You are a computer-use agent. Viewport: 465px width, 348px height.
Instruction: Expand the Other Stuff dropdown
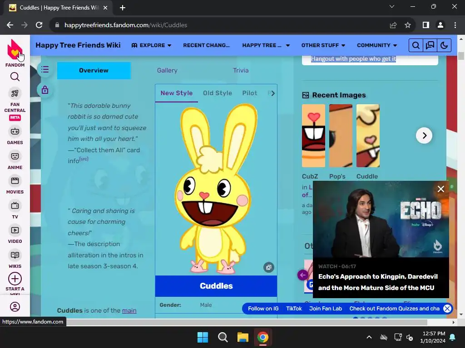point(323,45)
